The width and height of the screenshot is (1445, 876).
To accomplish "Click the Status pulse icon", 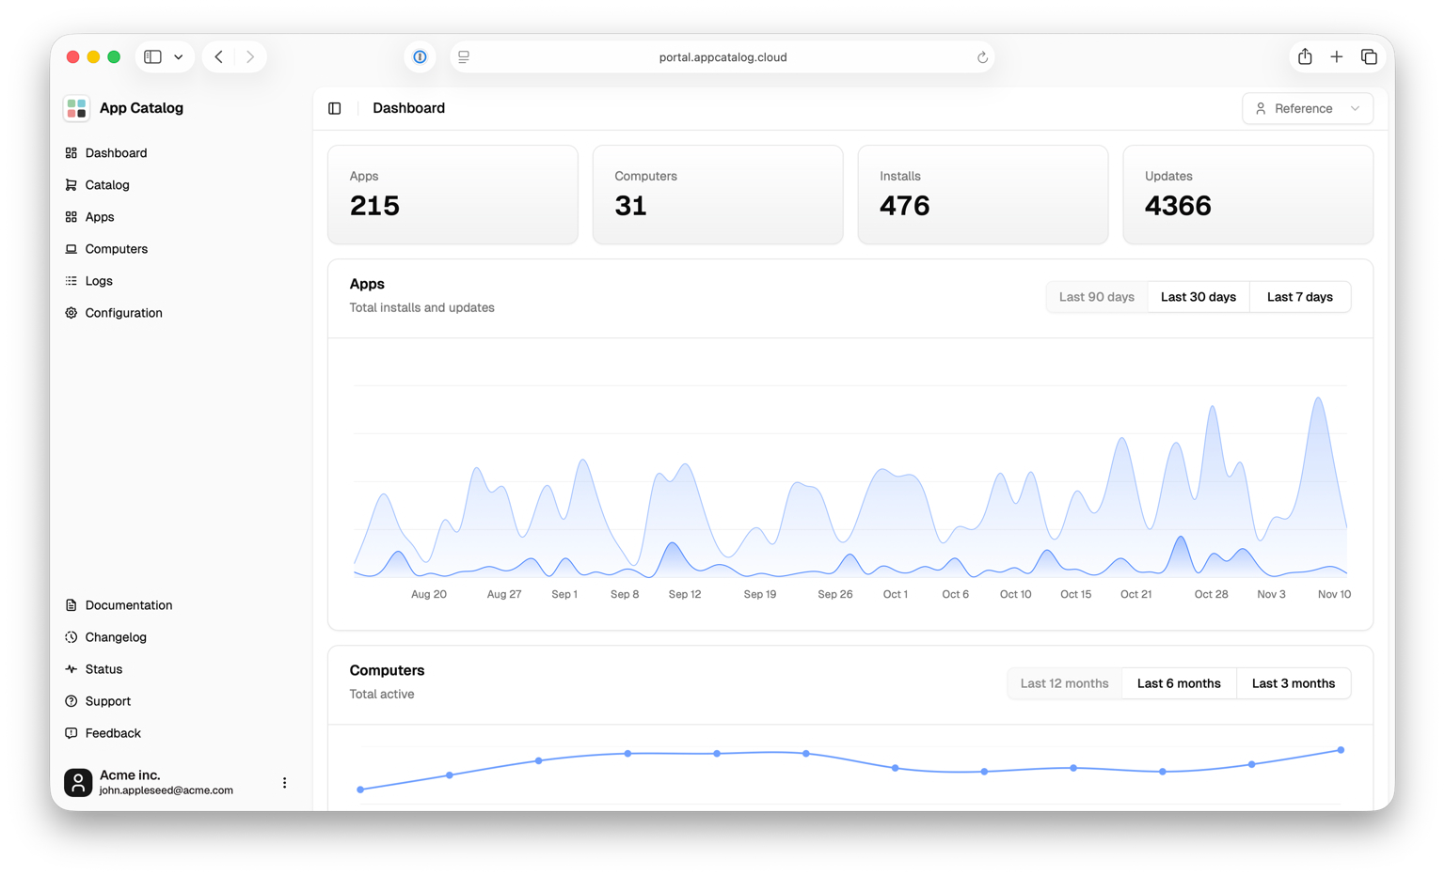I will pos(71,669).
